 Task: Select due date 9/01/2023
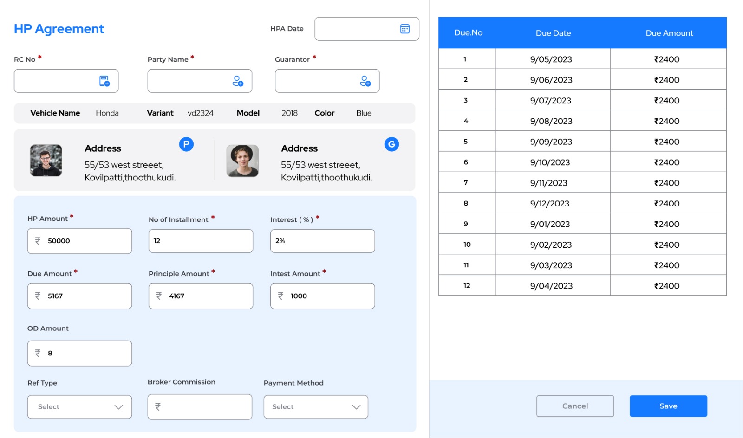pyautogui.click(x=550, y=224)
